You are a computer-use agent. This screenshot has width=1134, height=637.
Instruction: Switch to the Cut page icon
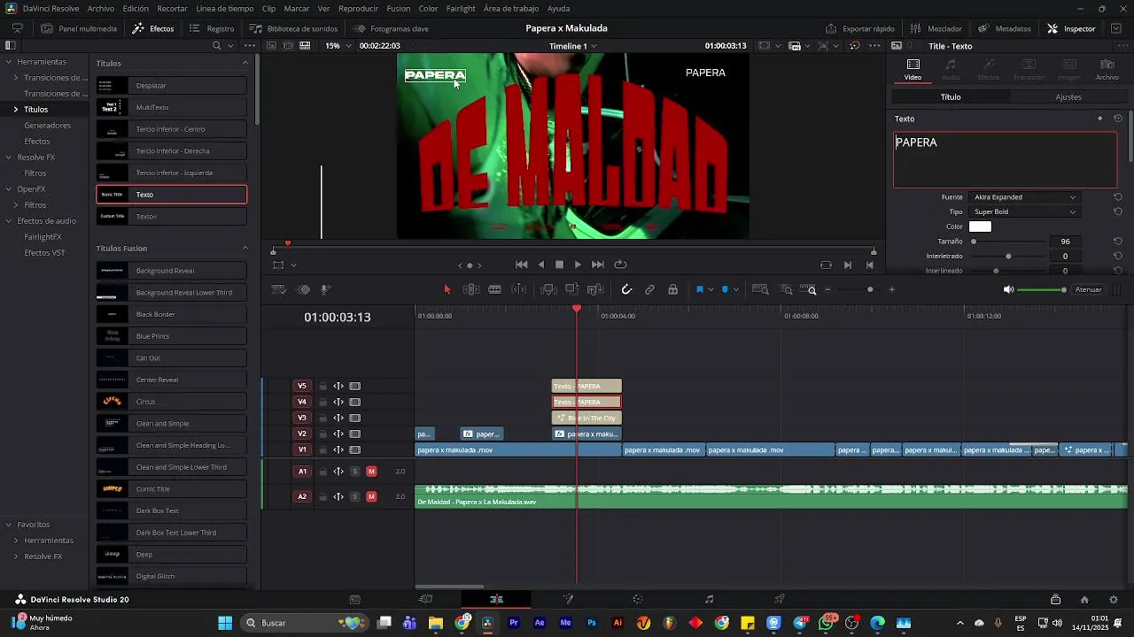[x=426, y=599]
